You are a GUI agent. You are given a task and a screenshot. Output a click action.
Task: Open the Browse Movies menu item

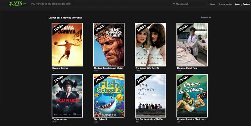point(225,4)
